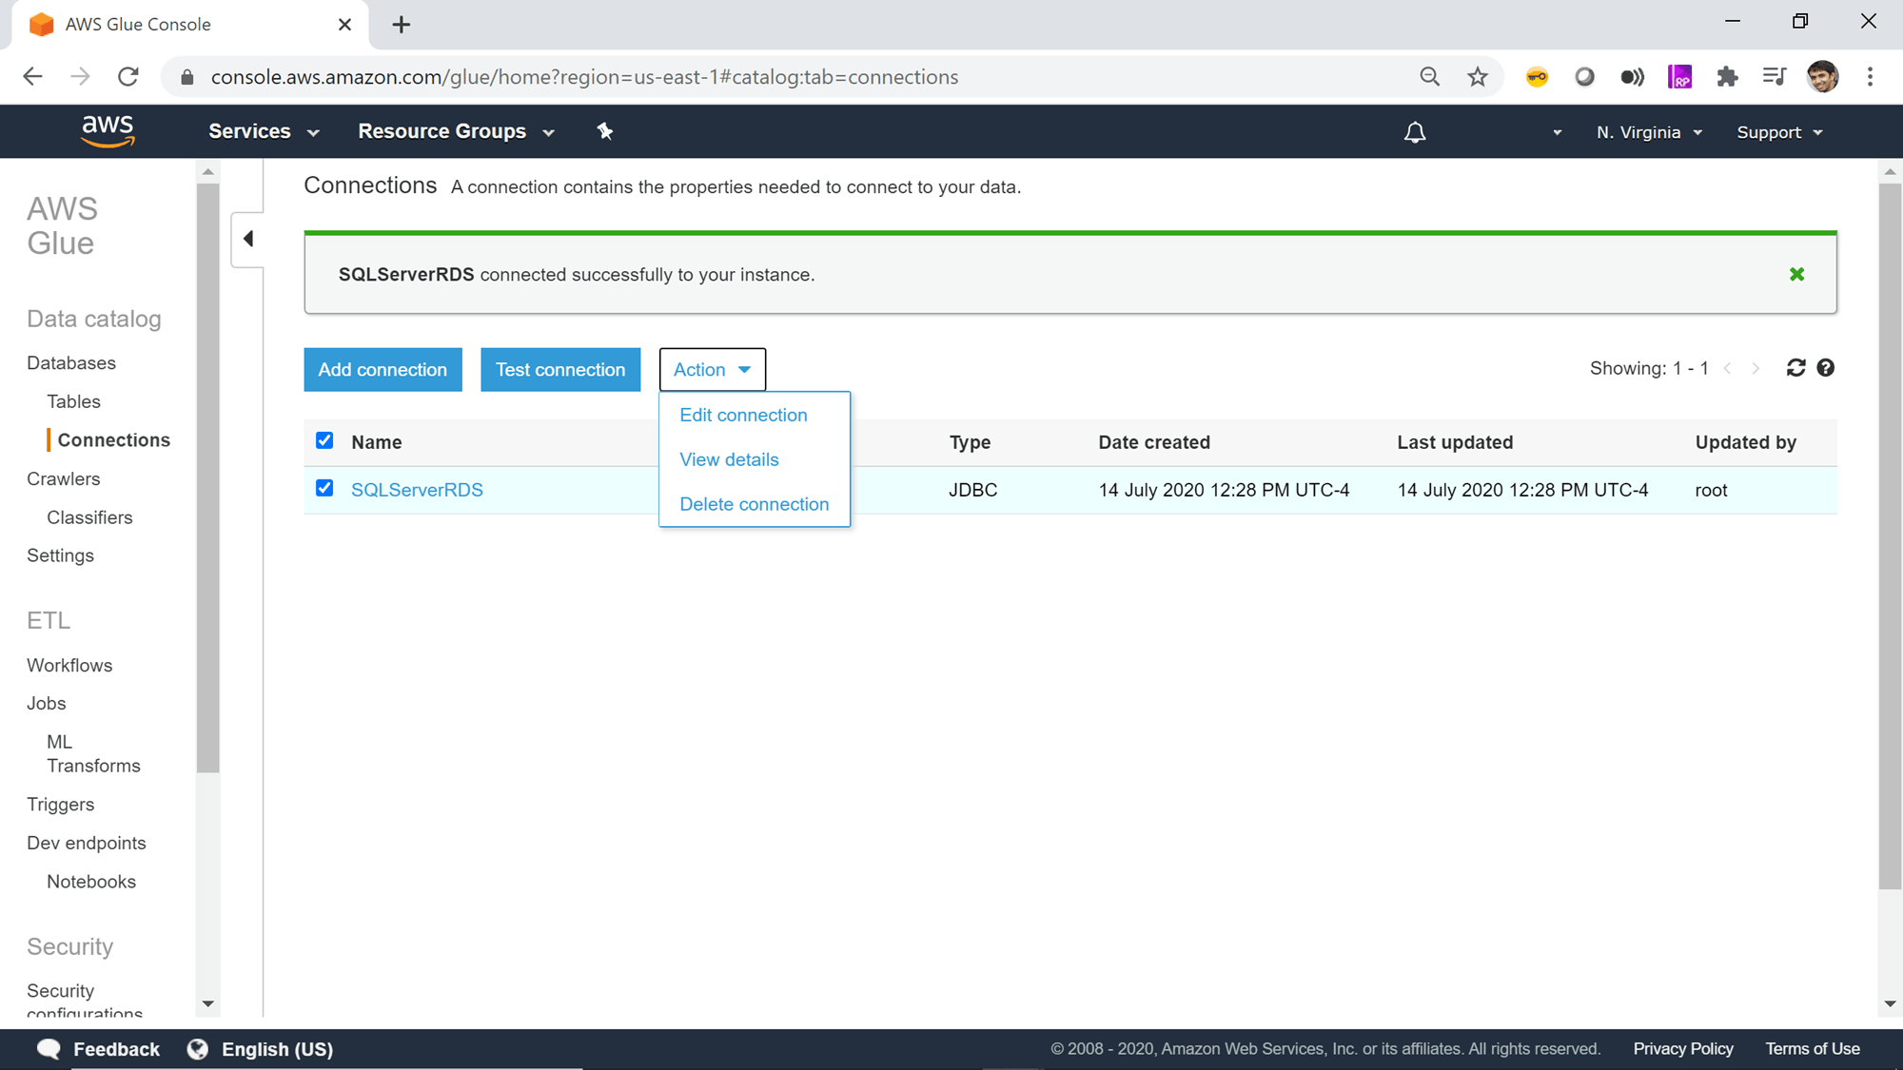Viewport: 1903px width, 1070px height.
Task: Uncheck the select-all checkbox in header
Action: [324, 440]
